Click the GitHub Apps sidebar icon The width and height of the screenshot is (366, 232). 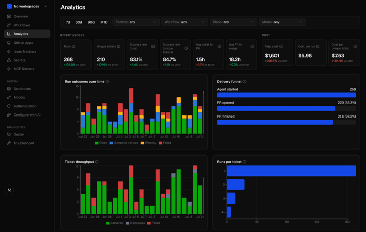coord(9,43)
